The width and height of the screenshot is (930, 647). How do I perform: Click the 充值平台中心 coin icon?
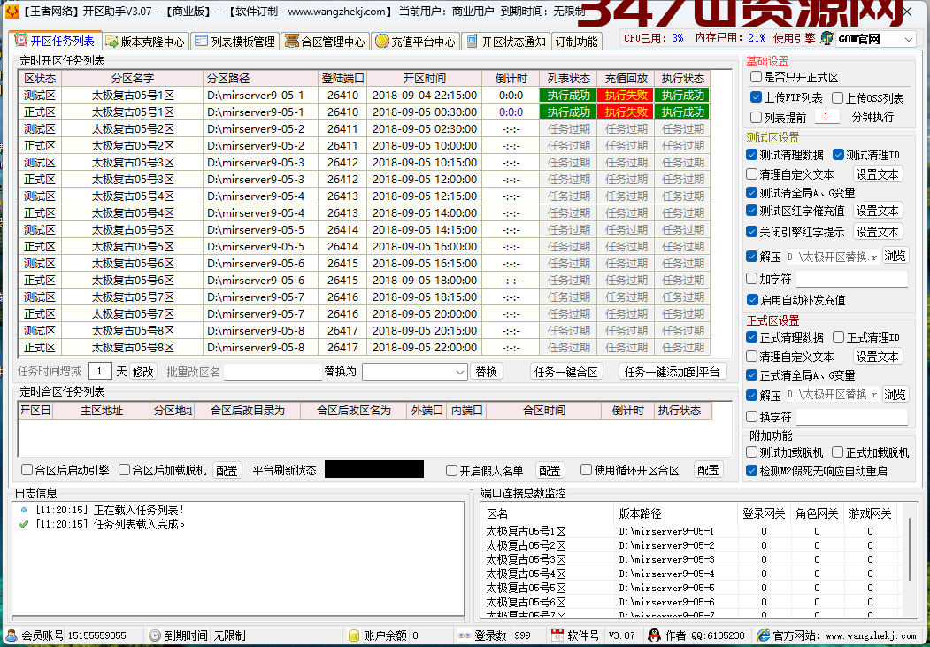coord(382,42)
